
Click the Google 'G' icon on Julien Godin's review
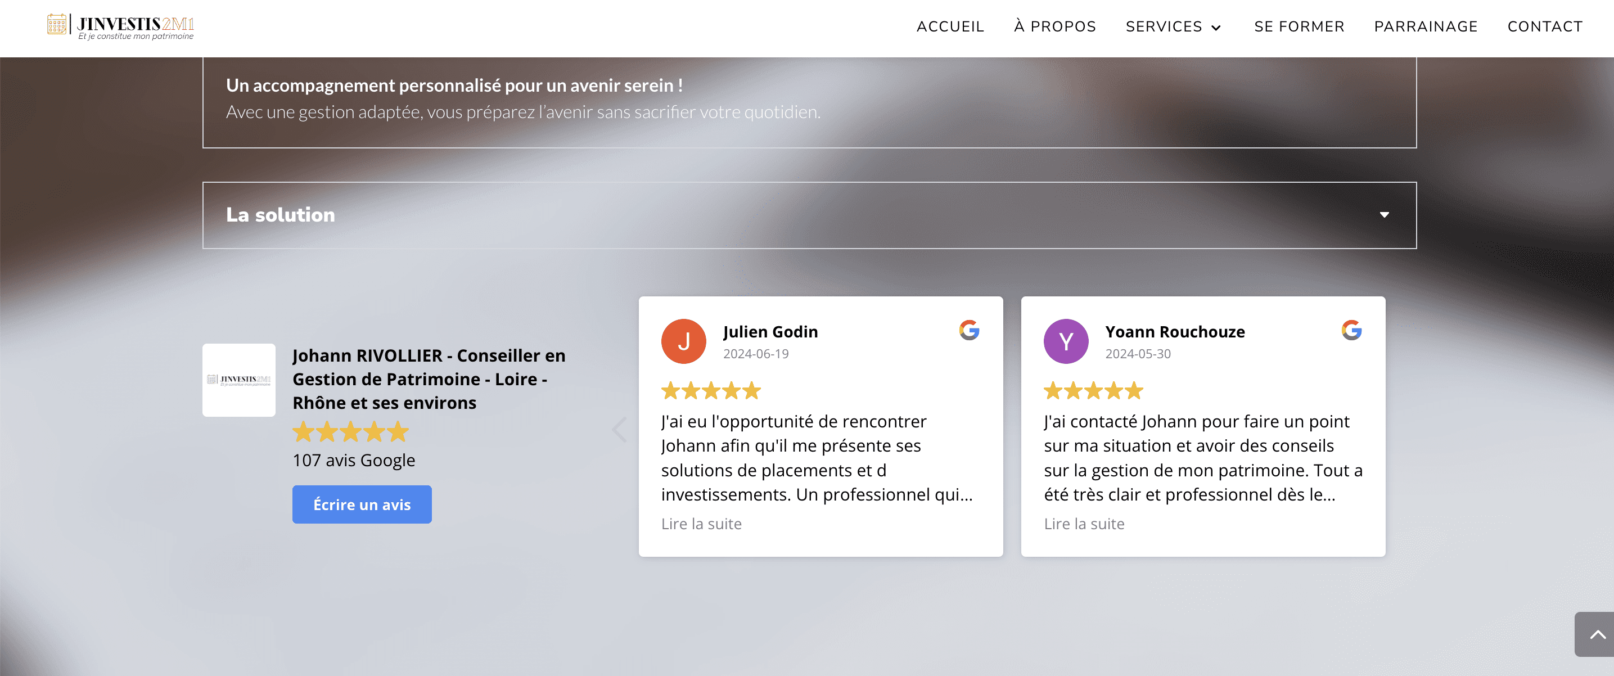pos(968,331)
